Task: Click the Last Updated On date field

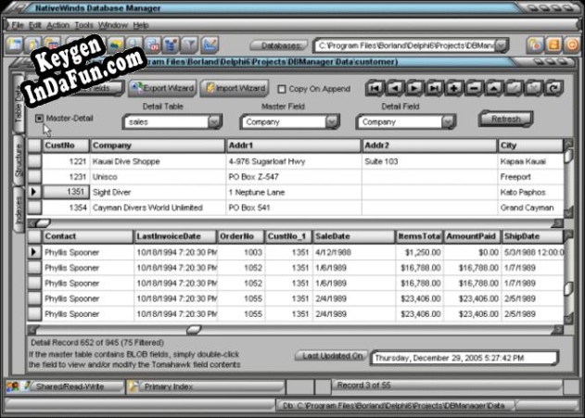Action: coord(464,358)
